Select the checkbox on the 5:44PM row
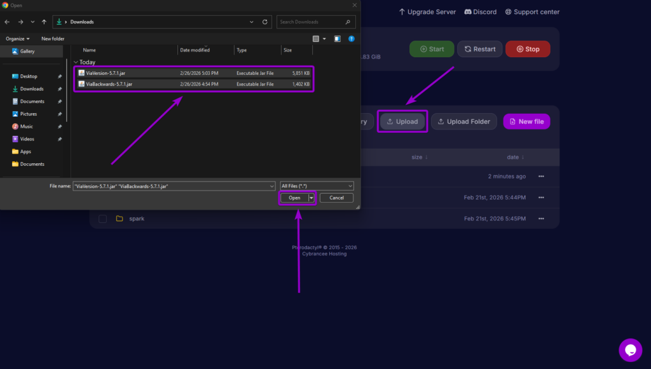 click(102, 198)
